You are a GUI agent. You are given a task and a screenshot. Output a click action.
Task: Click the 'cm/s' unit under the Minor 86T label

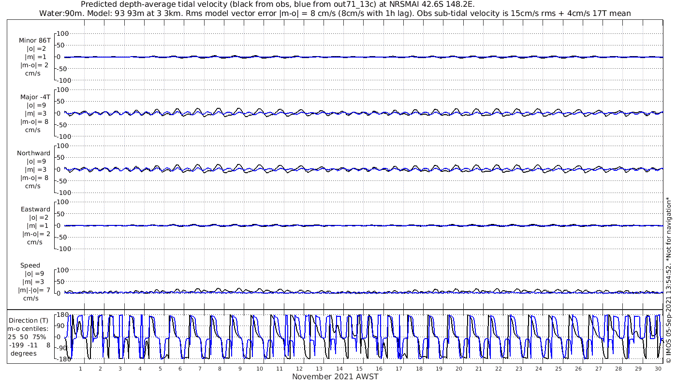(x=33, y=73)
